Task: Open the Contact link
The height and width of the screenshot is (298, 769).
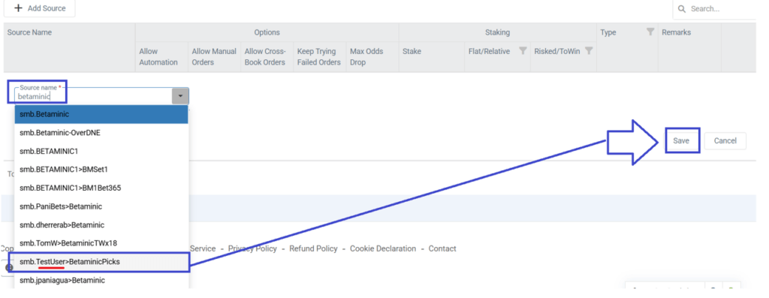Action: click(442, 248)
